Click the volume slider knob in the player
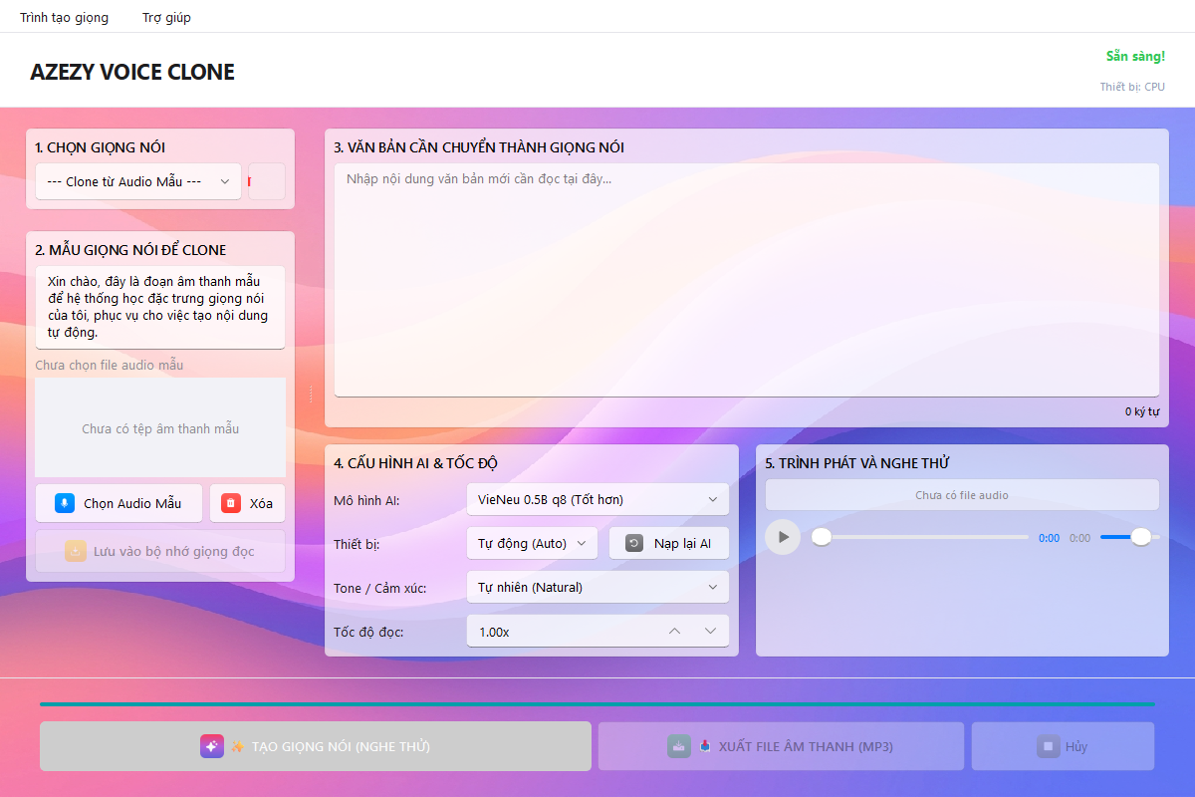Image resolution: width=1195 pixels, height=797 pixels. [x=1141, y=537]
